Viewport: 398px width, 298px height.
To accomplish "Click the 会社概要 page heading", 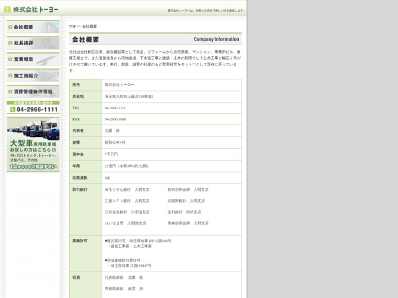I will coord(86,40).
